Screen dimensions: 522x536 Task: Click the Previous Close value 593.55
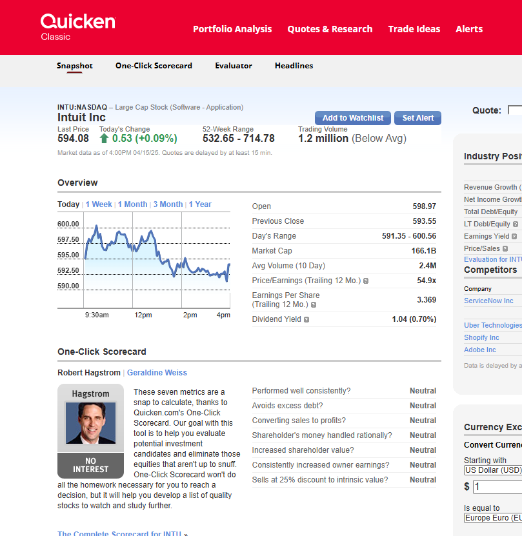(424, 221)
